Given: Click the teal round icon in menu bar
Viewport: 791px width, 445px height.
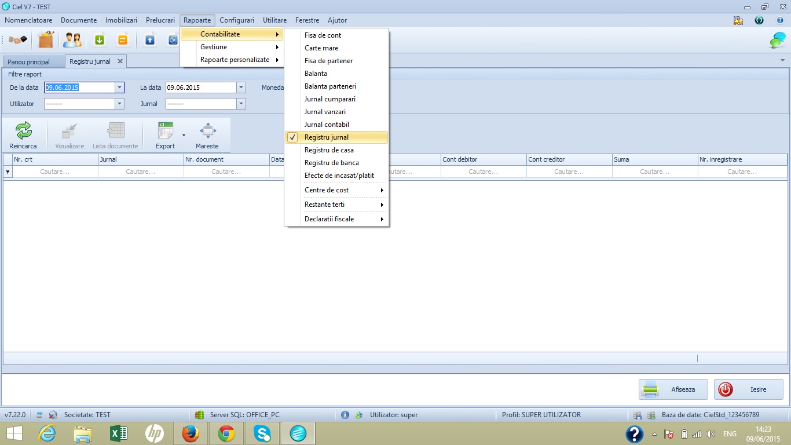Looking at the screenshot, I should [759, 20].
